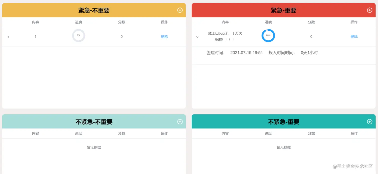The width and height of the screenshot is (378, 174).
Task: Click the 90% progress circle
Action: click(268, 36)
